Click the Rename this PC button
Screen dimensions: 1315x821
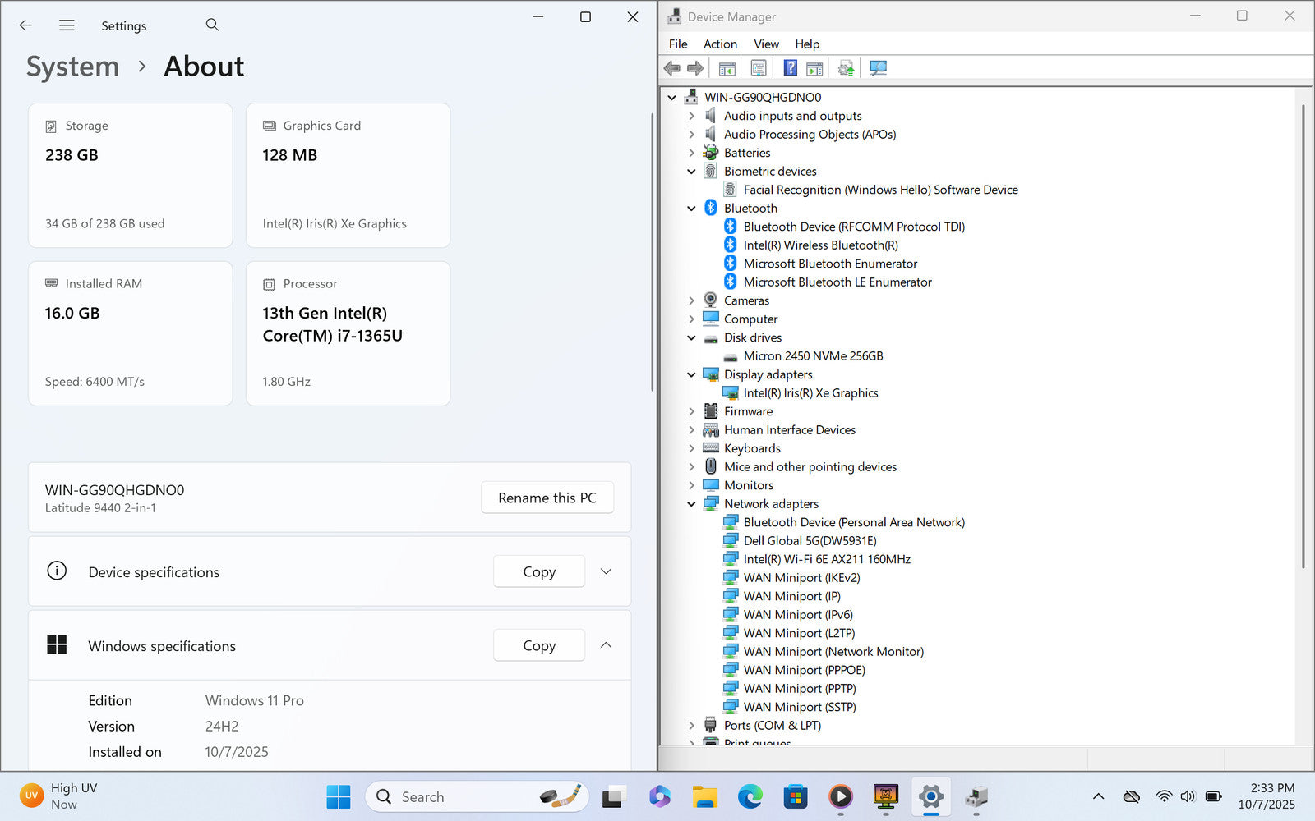(547, 498)
